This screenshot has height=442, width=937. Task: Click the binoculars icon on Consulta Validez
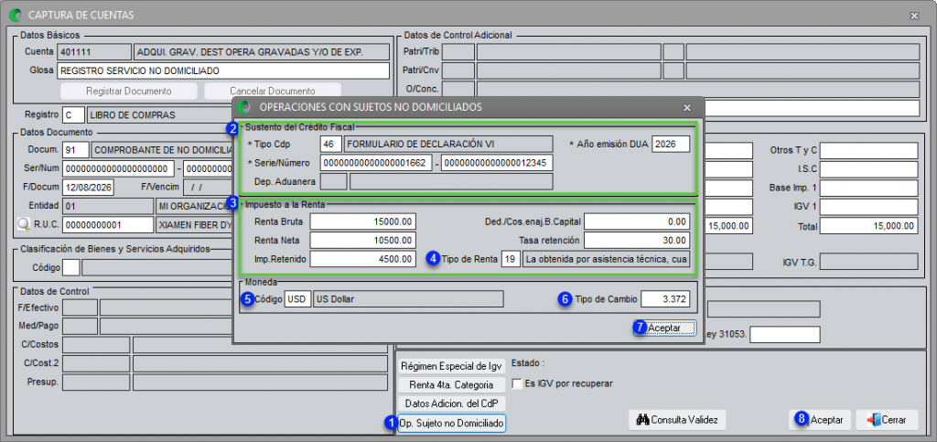[x=642, y=419]
